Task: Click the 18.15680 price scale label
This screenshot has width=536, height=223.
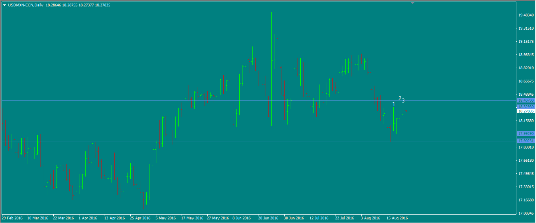Action: (526, 121)
